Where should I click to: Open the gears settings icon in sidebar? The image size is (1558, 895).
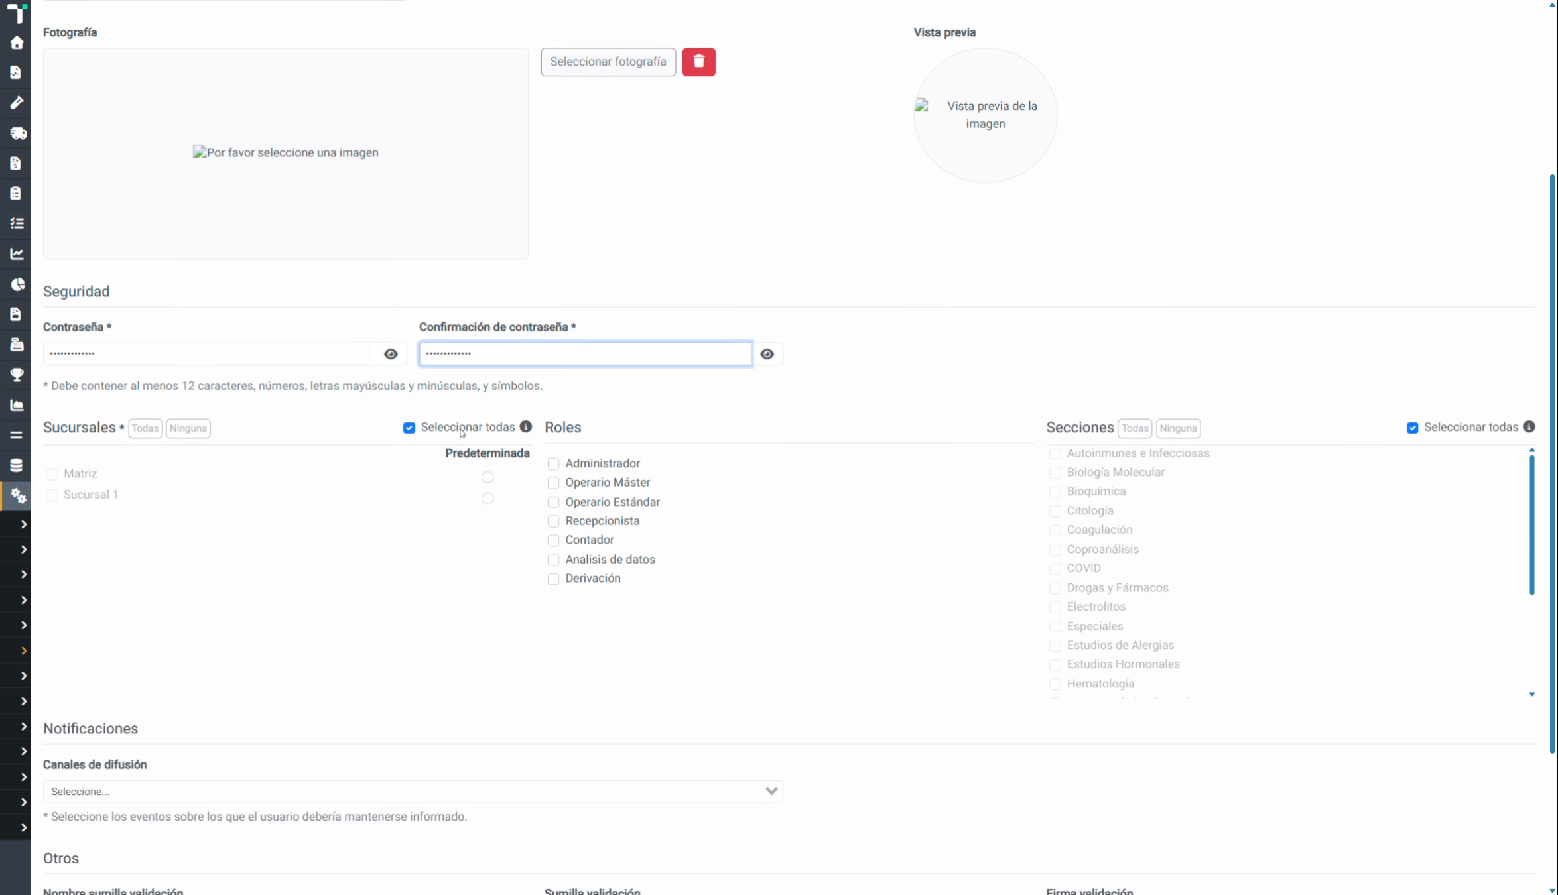tap(17, 496)
